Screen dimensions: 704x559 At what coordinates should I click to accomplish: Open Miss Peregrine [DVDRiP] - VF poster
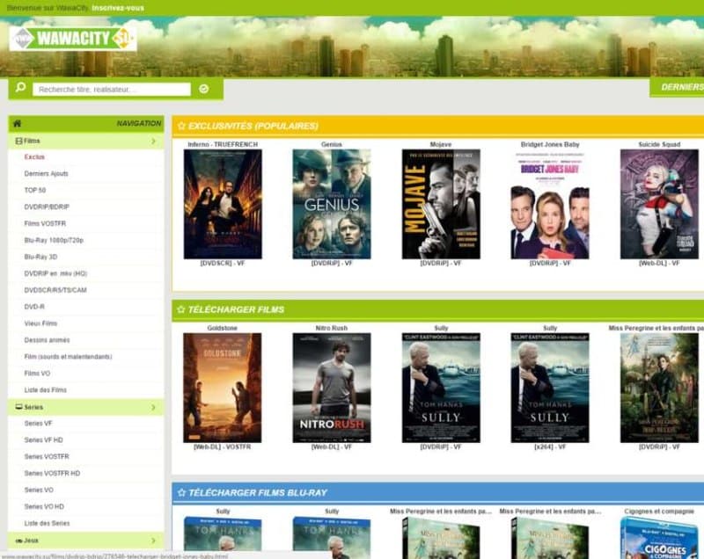tap(659, 388)
